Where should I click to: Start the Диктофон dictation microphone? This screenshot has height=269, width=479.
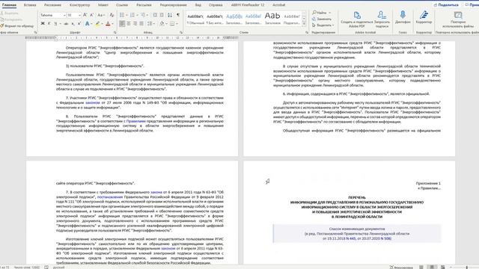(x=403, y=15)
